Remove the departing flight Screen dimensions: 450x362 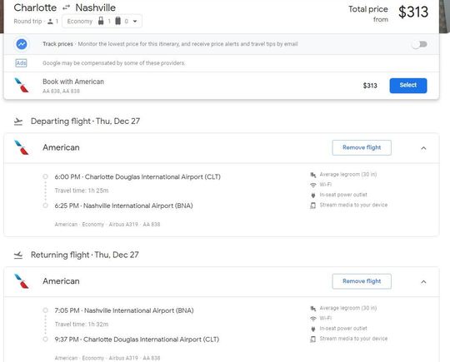[x=362, y=147]
